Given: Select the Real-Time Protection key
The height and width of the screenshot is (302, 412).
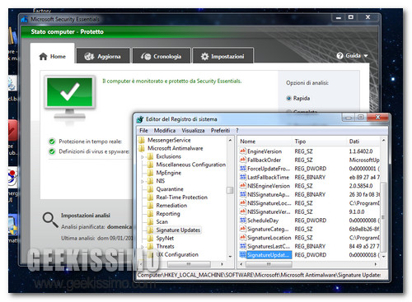Looking at the screenshot, I should tap(182, 197).
